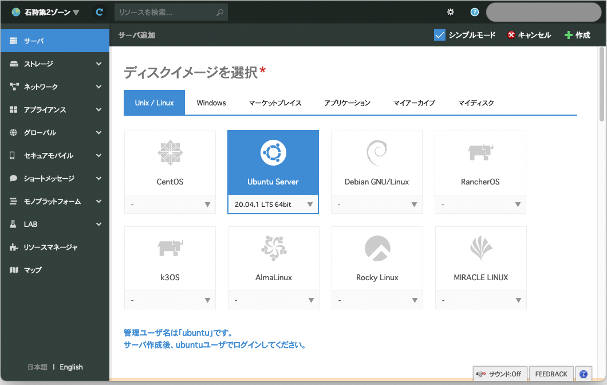Viewport: 607px width, 385px height.
Task: Switch to the アプリケーション tab
Action: pyautogui.click(x=347, y=103)
